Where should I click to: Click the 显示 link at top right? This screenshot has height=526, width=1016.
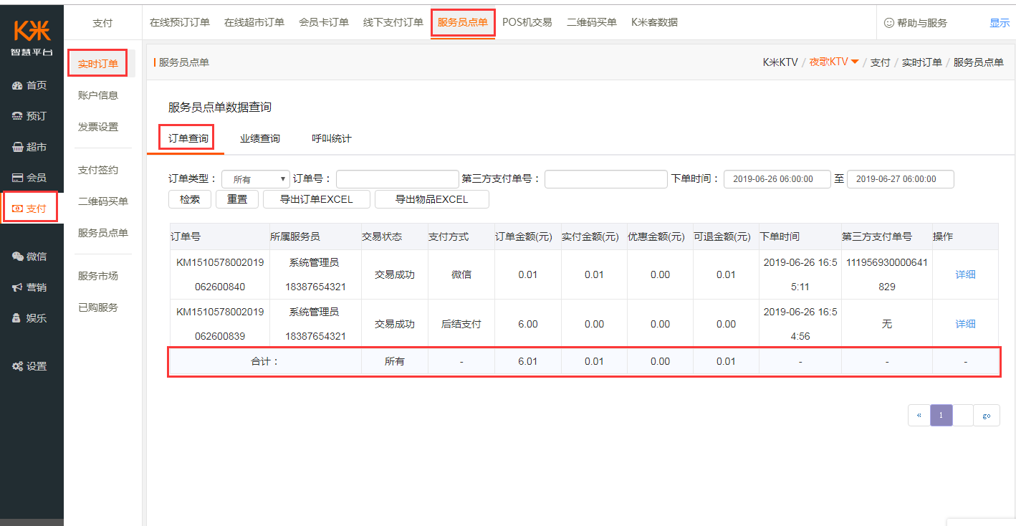[x=1000, y=23]
